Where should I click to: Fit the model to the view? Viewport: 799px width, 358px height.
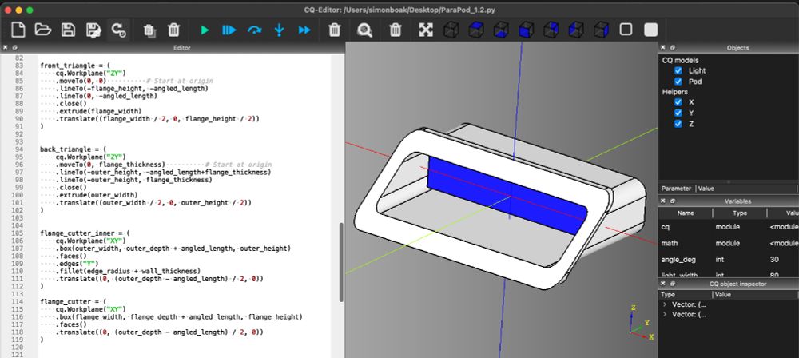pos(426,30)
